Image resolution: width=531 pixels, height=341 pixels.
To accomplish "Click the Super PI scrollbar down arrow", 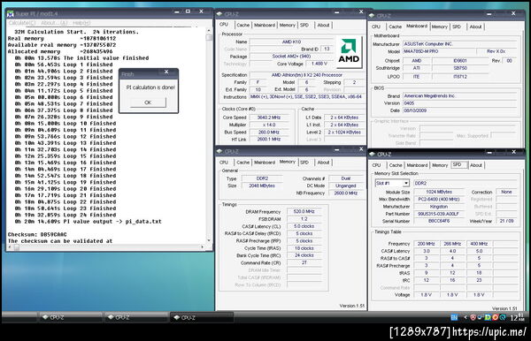I will tap(209, 240).
